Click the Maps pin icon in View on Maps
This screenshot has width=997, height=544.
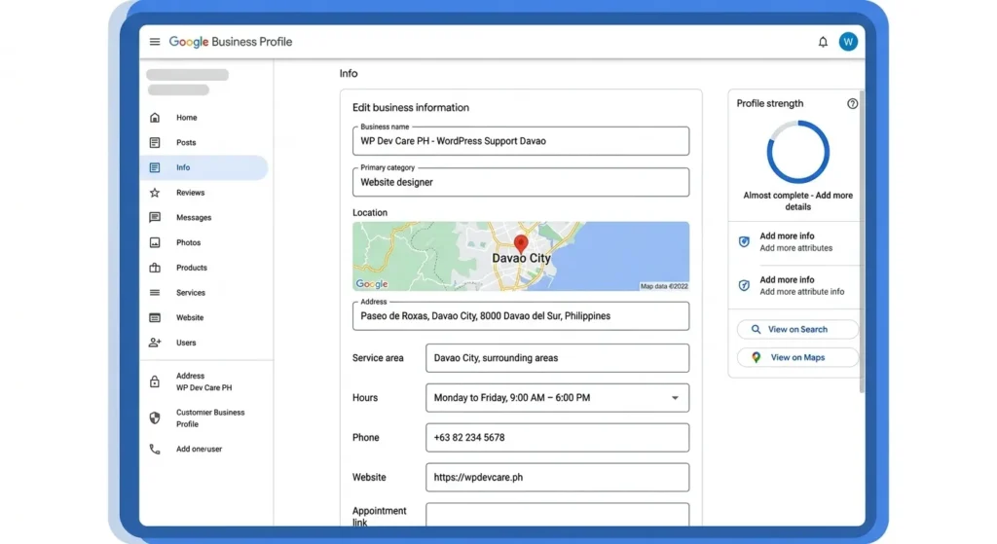(756, 358)
